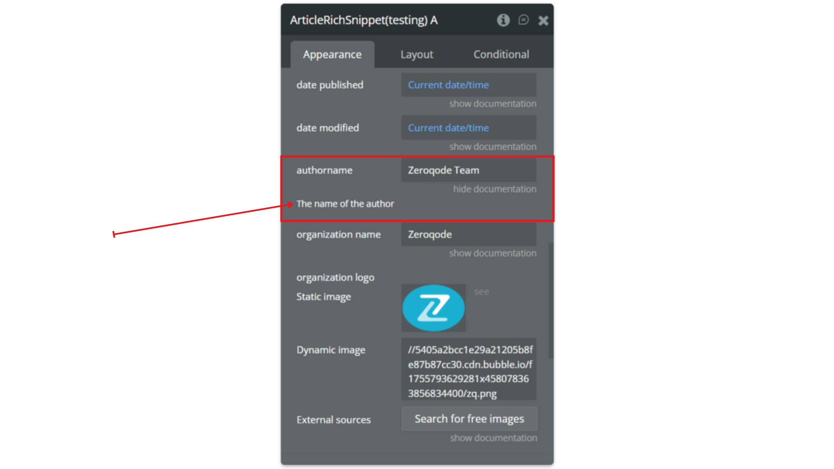Screen dimensions: 834x469
Task: Click Search for free images button
Action: [469, 419]
